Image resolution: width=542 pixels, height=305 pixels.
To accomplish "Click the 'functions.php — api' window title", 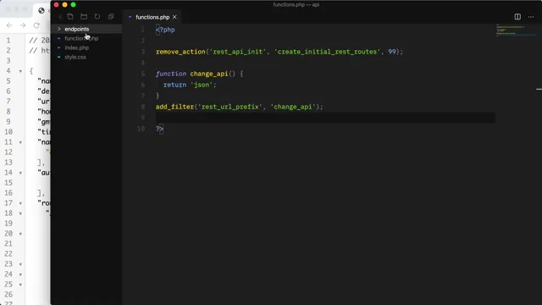I will pyautogui.click(x=296, y=4).
